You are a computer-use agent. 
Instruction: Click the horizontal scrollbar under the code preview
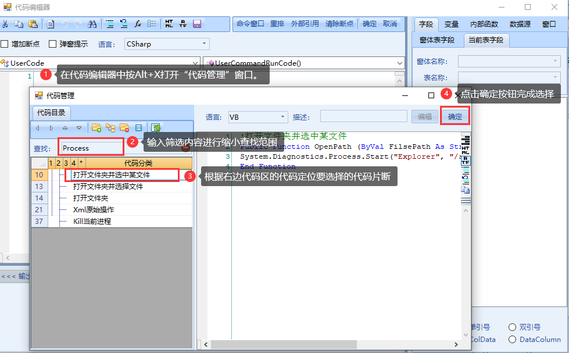click(284, 344)
